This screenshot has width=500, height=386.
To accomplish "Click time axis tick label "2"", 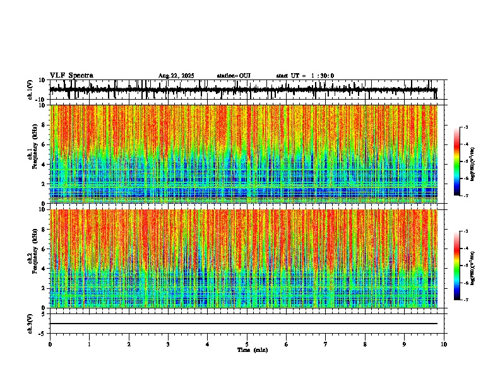I will tap(129, 344).
